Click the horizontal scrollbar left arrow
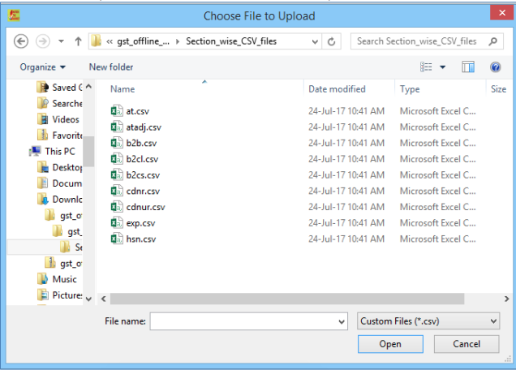The width and height of the screenshot is (516, 370). [x=104, y=299]
